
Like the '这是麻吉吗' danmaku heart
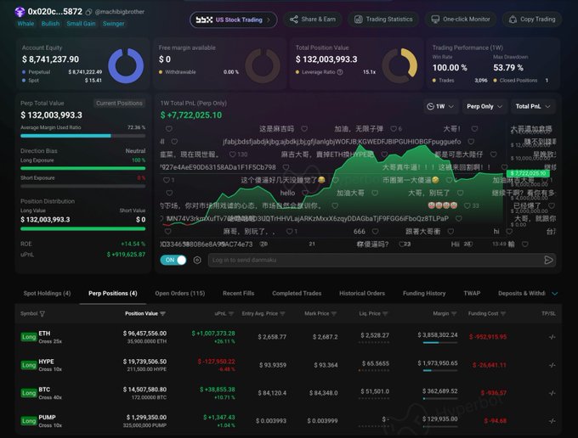[x=304, y=129]
